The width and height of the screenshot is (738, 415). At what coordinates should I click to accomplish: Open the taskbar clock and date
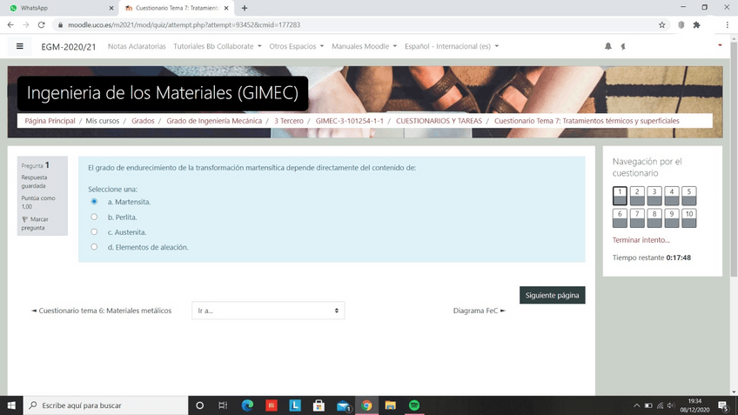click(x=694, y=405)
